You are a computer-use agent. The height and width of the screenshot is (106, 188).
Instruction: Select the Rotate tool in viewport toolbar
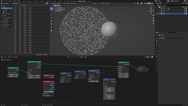52,18
